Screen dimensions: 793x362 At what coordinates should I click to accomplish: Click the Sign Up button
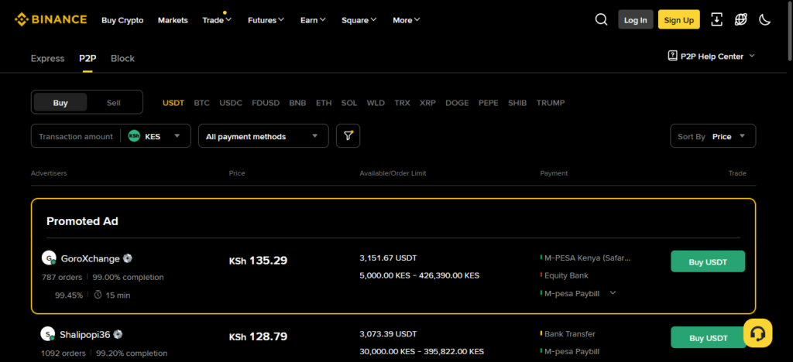tap(678, 19)
